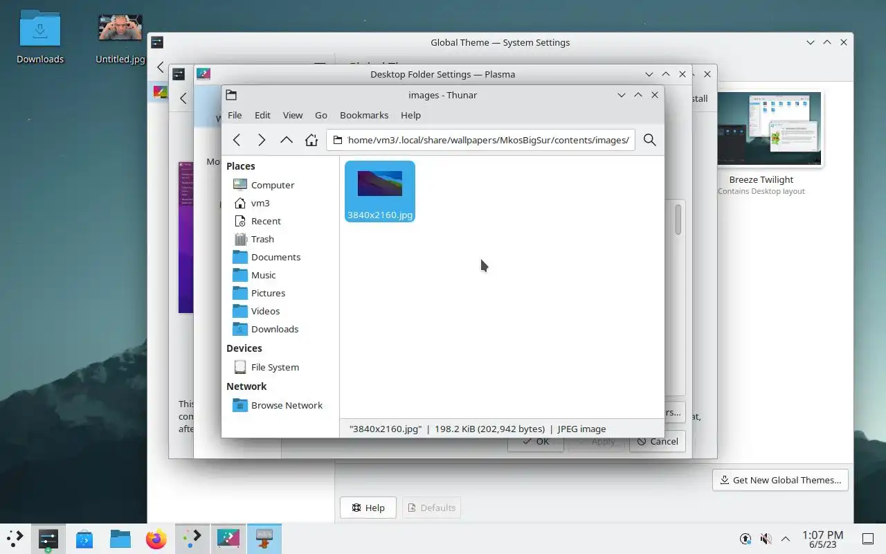Open the Bookmarks menu in Thunar
The height and width of the screenshot is (554, 886).
(x=364, y=115)
